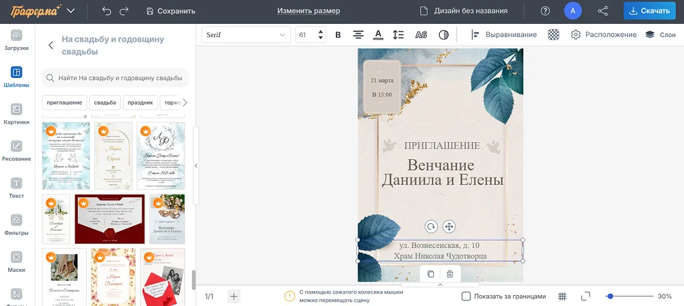
Task: Click the undo arrow icon
Action: [106, 11]
